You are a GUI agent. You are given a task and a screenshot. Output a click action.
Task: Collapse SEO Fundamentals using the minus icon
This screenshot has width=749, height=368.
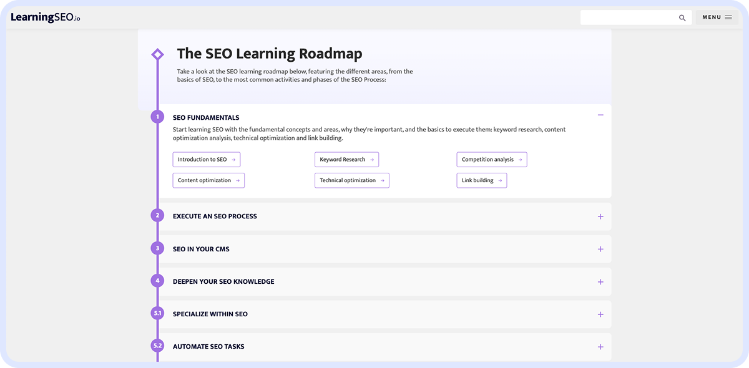pos(600,115)
